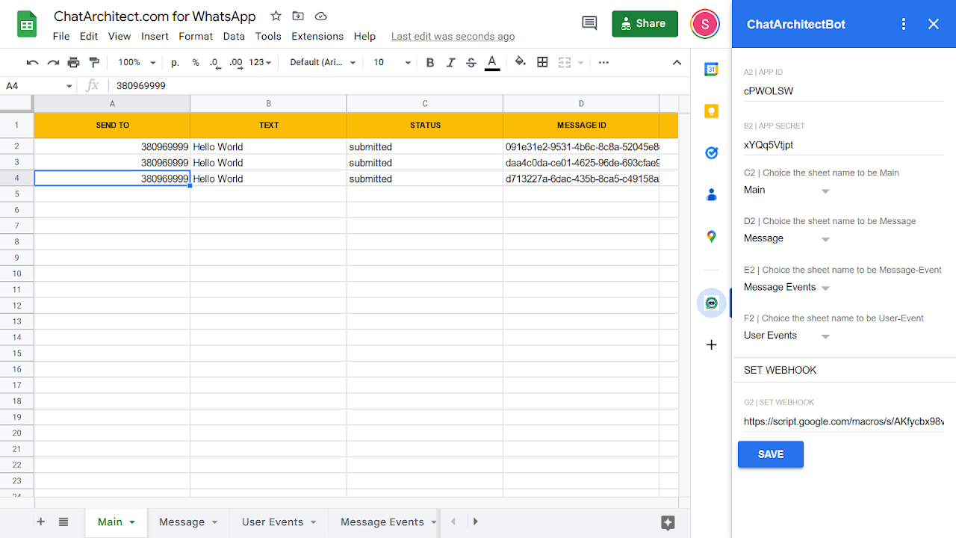Click the Explore icon
This screenshot has height=538, width=956.
668,522
